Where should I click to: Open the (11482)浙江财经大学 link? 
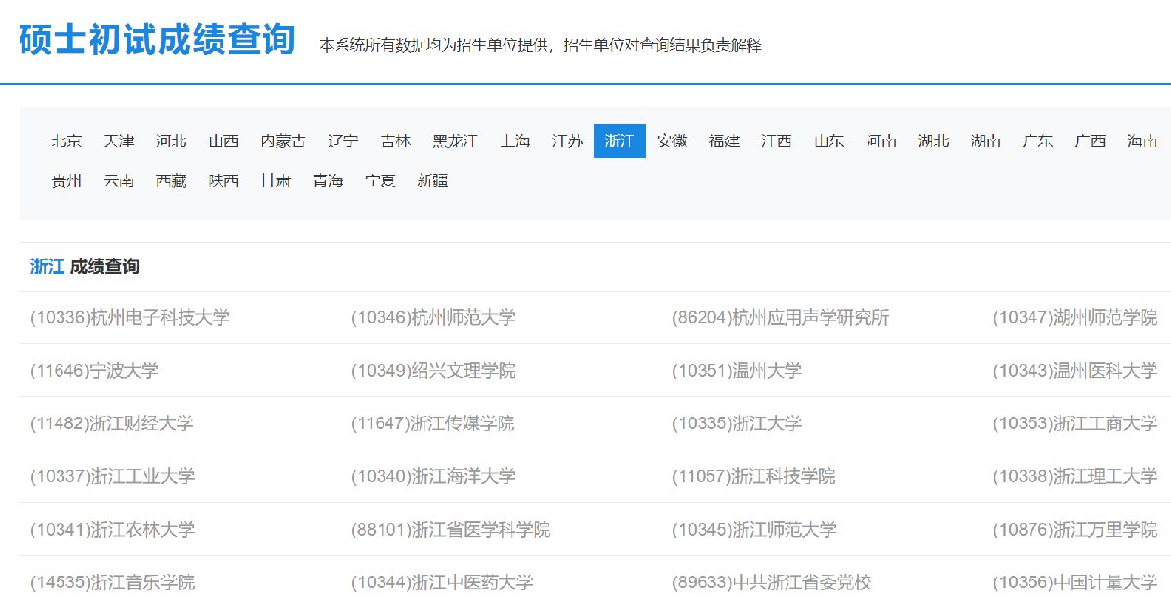click(112, 423)
